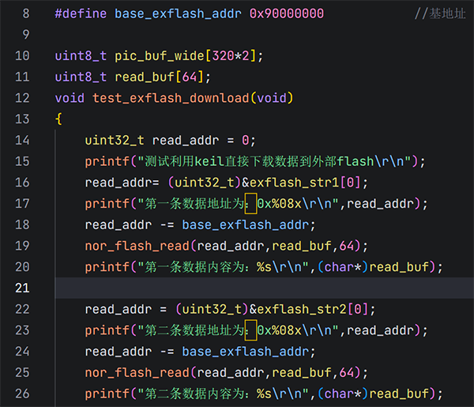This screenshot has width=474, height=407.
Task: Click the opening brace on line 13
Action: [x=58, y=119]
